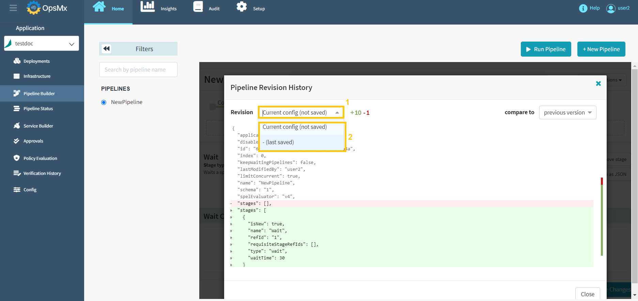This screenshot has height=301, width=638.
Task: Open the Revision dropdown selector
Action: tap(301, 112)
